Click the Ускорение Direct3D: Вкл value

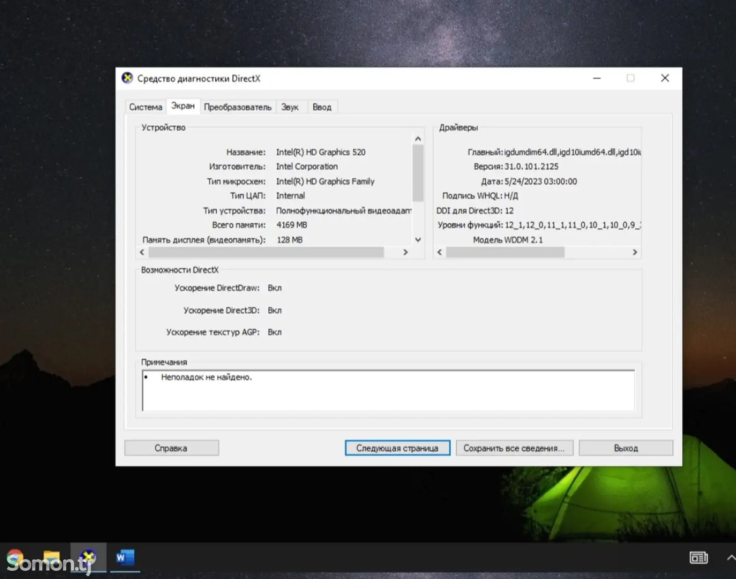pyautogui.click(x=275, y=310)
